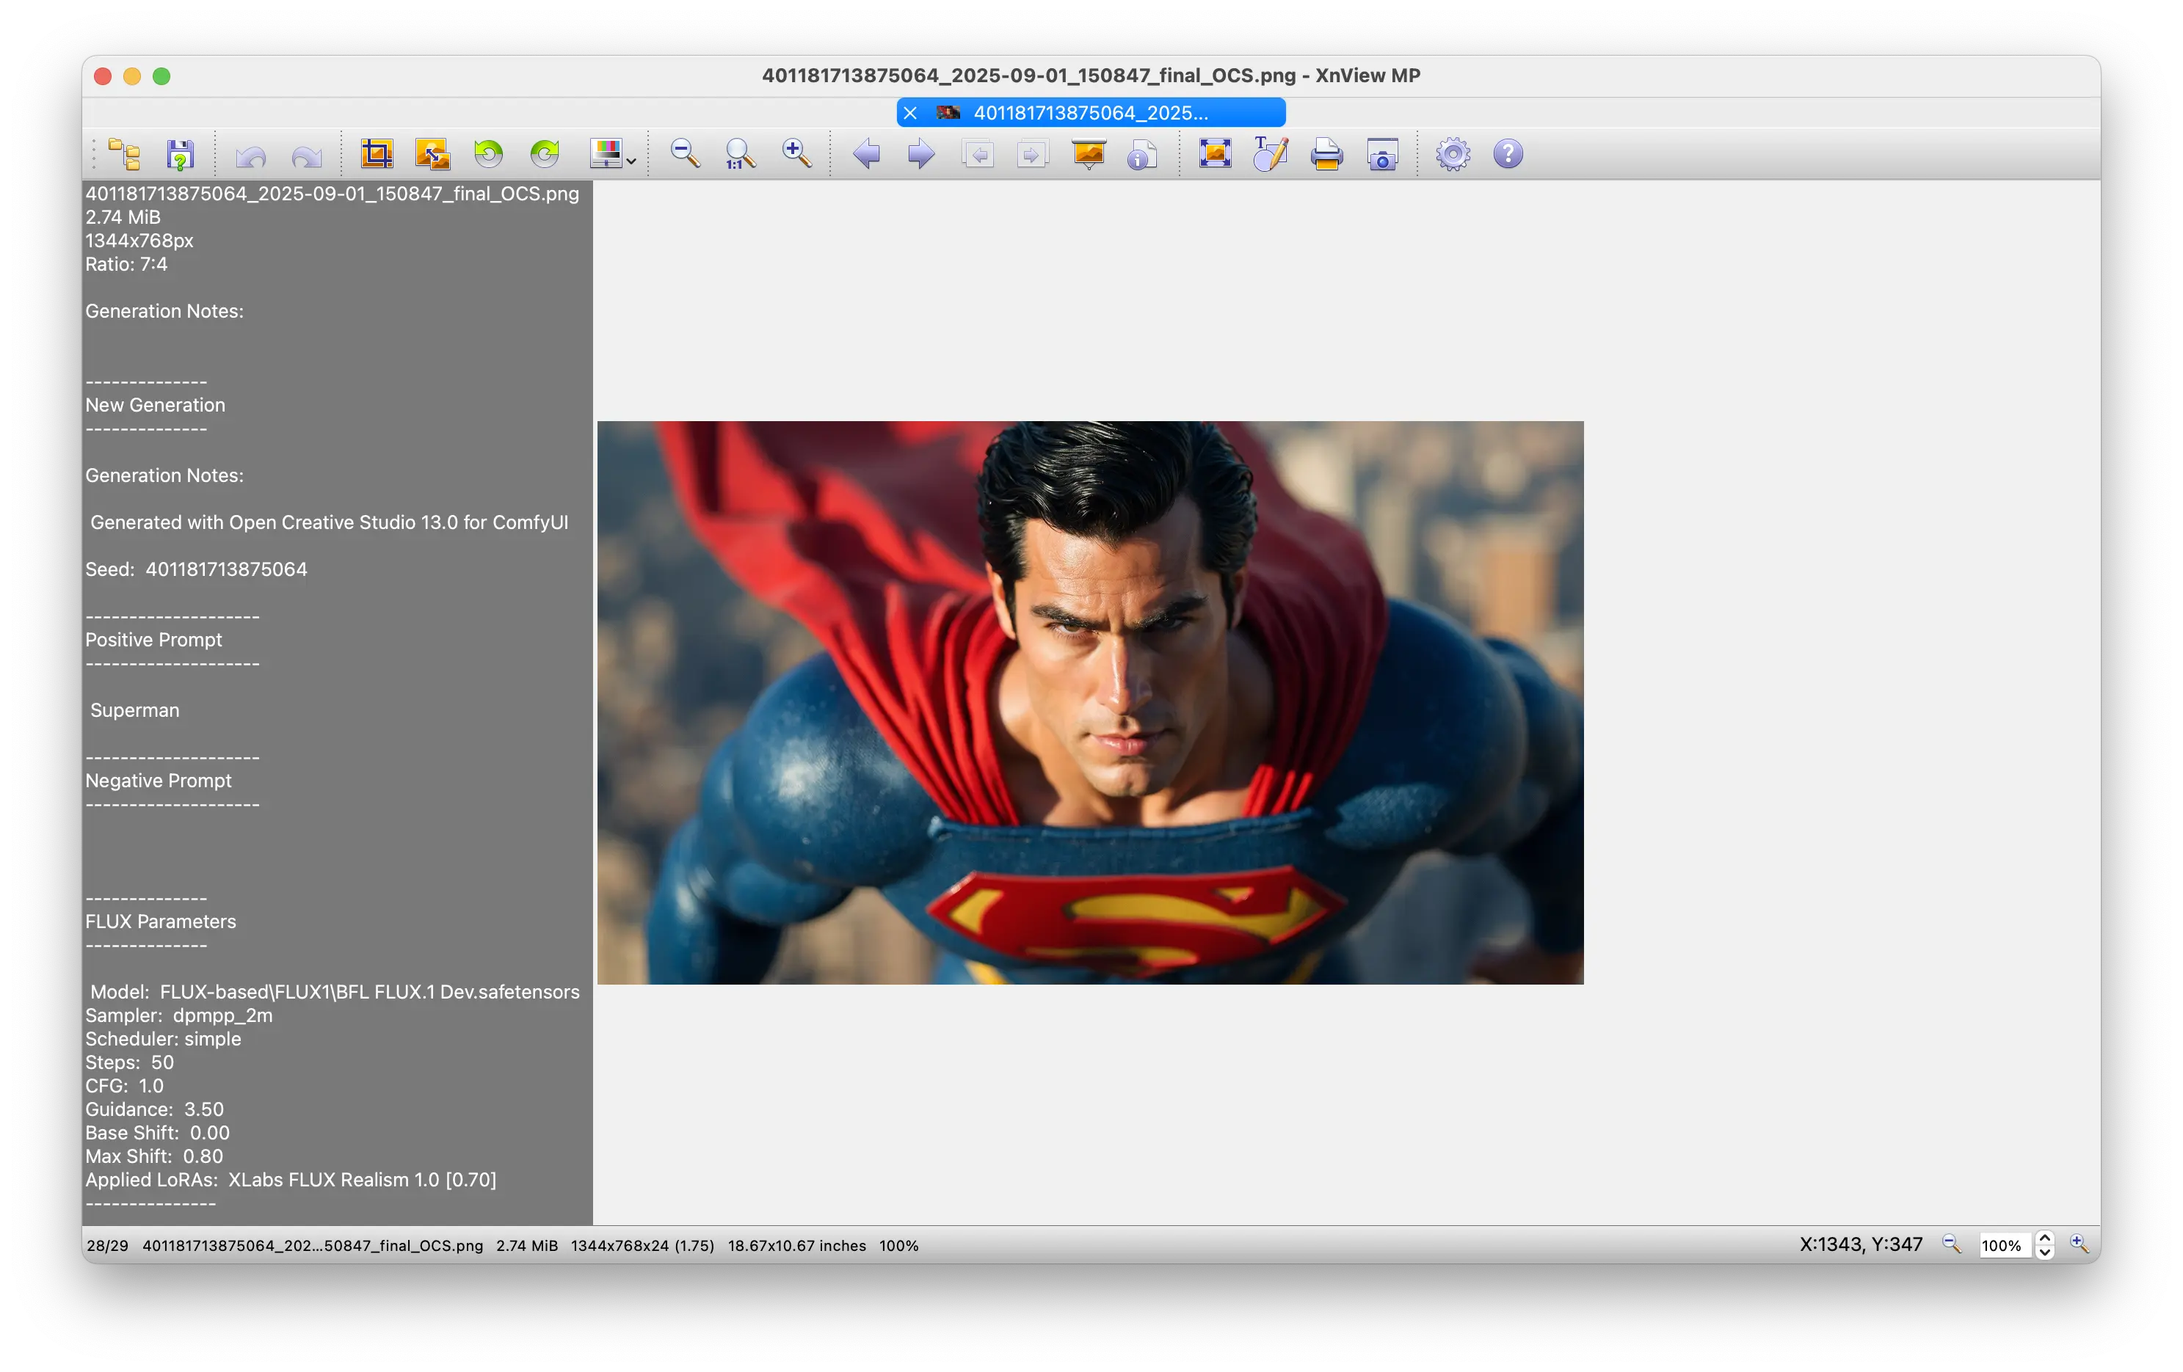
Task: Select the Crop tool in toolbar
Action: [x=377, y=154]
